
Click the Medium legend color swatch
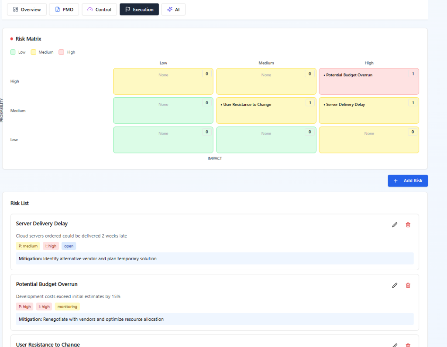coord(33,52)
